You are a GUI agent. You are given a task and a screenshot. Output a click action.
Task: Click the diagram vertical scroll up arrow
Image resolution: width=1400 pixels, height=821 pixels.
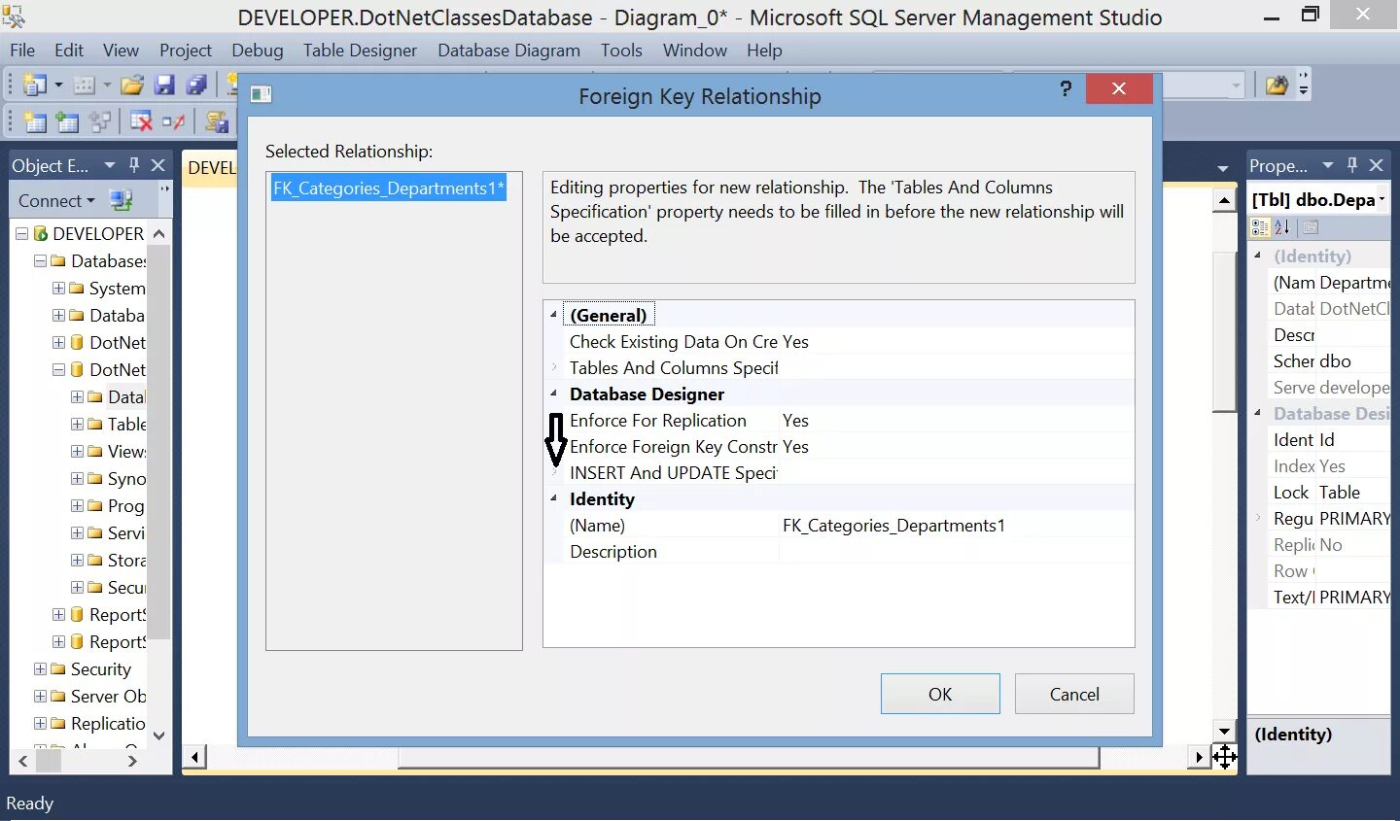pos(1224,200)
